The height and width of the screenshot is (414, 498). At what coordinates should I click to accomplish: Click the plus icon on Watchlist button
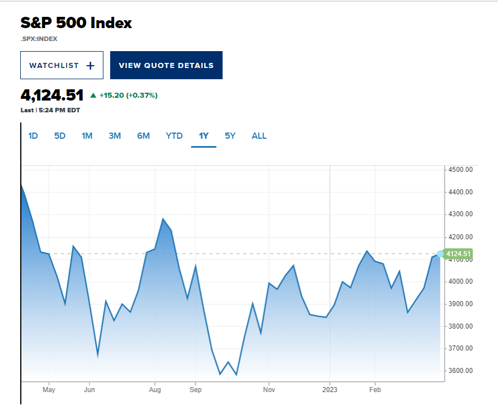90,65
